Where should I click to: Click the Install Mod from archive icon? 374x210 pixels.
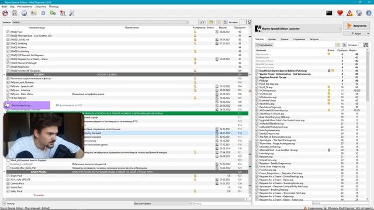tap(15, 13)
